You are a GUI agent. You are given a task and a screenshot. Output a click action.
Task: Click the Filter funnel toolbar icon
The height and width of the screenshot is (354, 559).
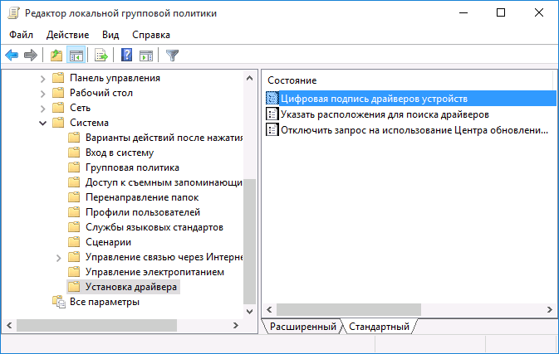pyautogui.click(x=172, y=56)
